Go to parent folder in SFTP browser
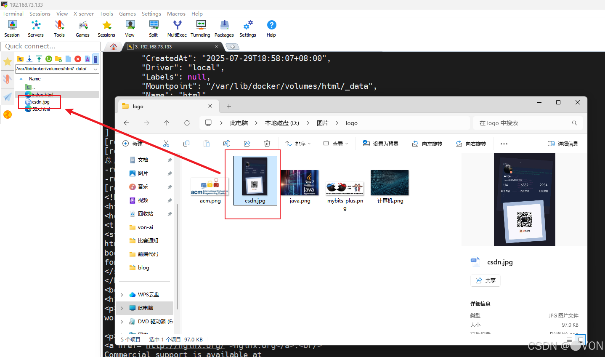605x357 pixels. [20, 59]
